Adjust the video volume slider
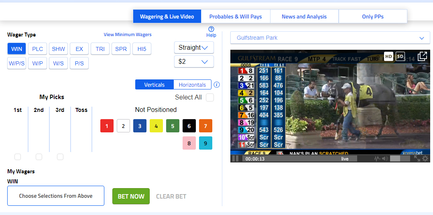The width and height of the screenshot is (433, 215). coord(399,158)
